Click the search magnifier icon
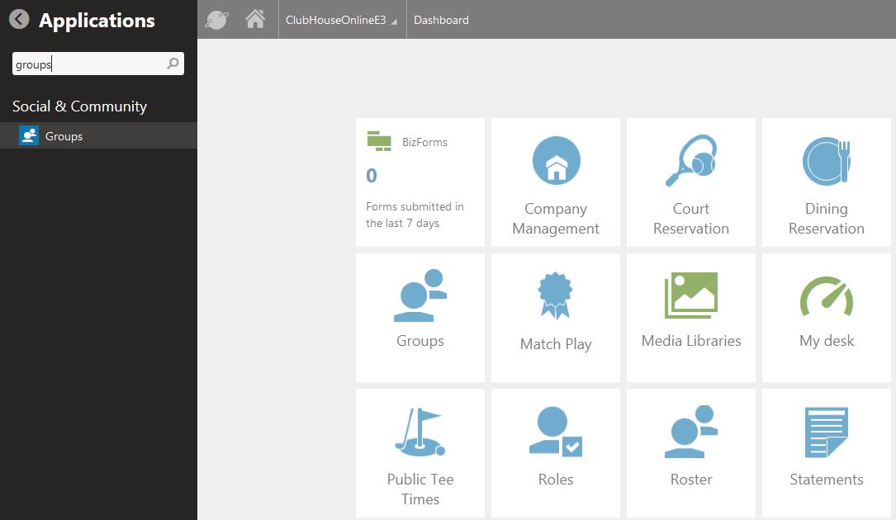The height and width of the screenshot is (520, 896). click(173, 64)
